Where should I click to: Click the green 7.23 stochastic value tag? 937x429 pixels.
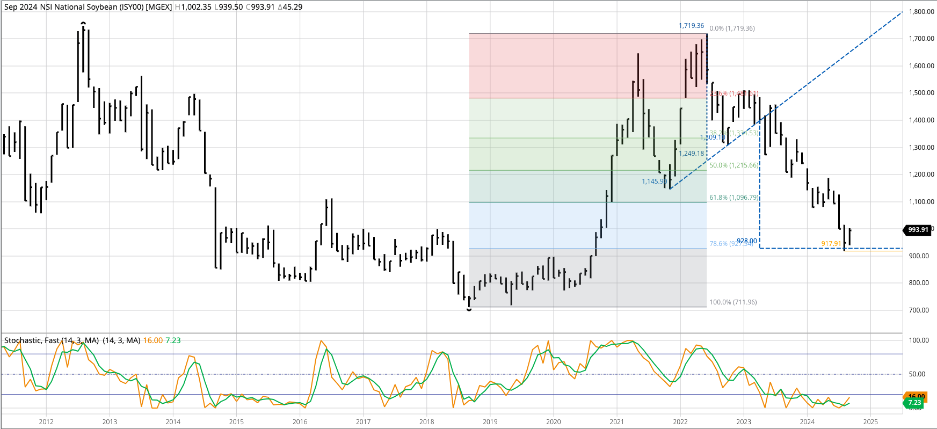click(914, 403)
